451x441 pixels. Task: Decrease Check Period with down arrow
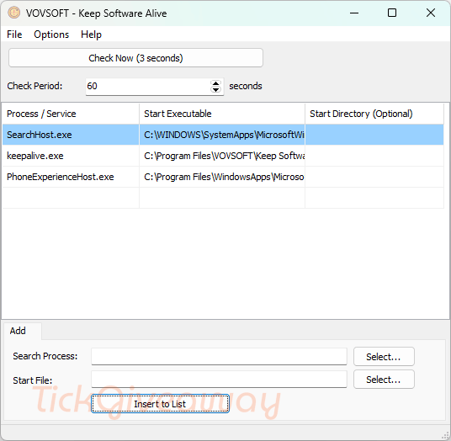[x=215, y=90]
